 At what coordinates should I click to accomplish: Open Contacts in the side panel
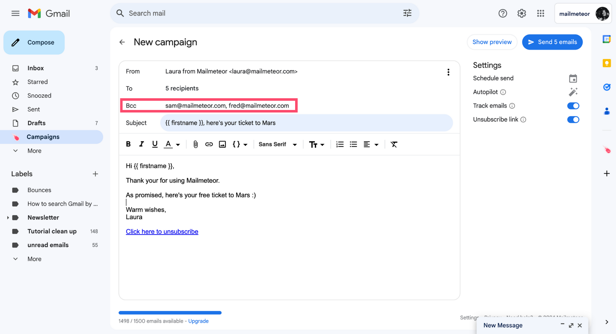point(606,111)
